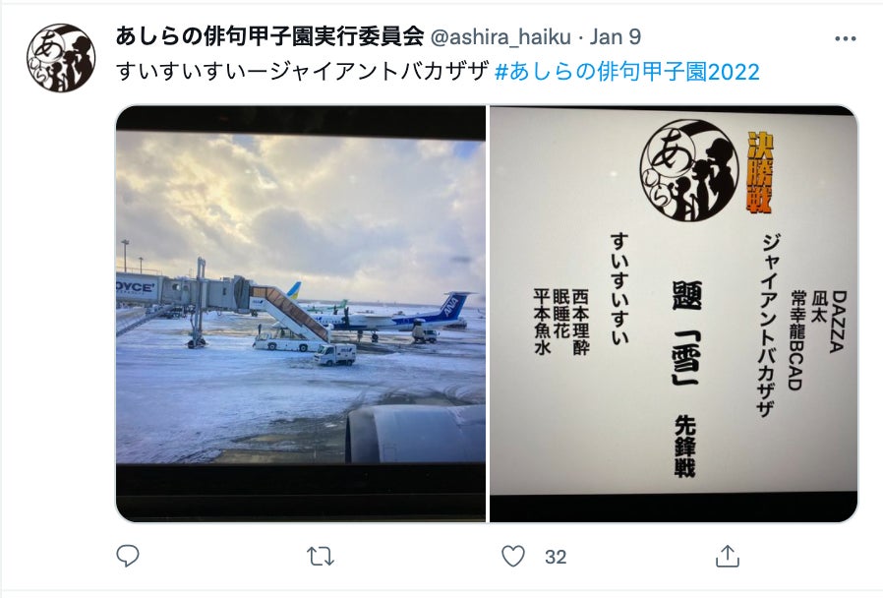Screen dimensions: 883x598
Task: Open the 決勝戦 slide photo
Action: tap(674, 314)
